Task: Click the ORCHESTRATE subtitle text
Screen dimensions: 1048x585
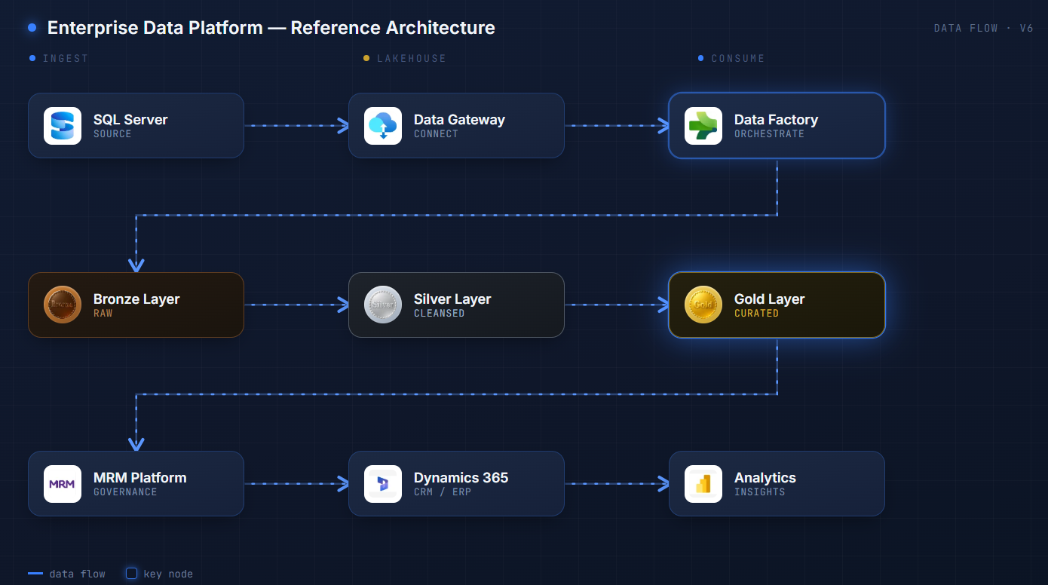Action: point(769,134)
